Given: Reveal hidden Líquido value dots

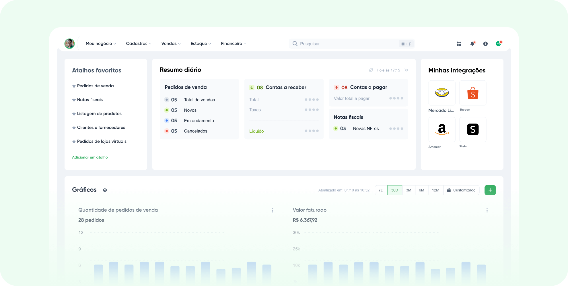Looking at the screenshot, I should [312, 131].
